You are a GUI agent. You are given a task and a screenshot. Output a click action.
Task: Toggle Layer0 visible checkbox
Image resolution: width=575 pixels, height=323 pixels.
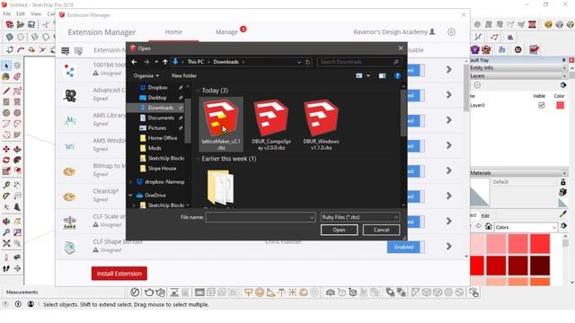(541, 105)
